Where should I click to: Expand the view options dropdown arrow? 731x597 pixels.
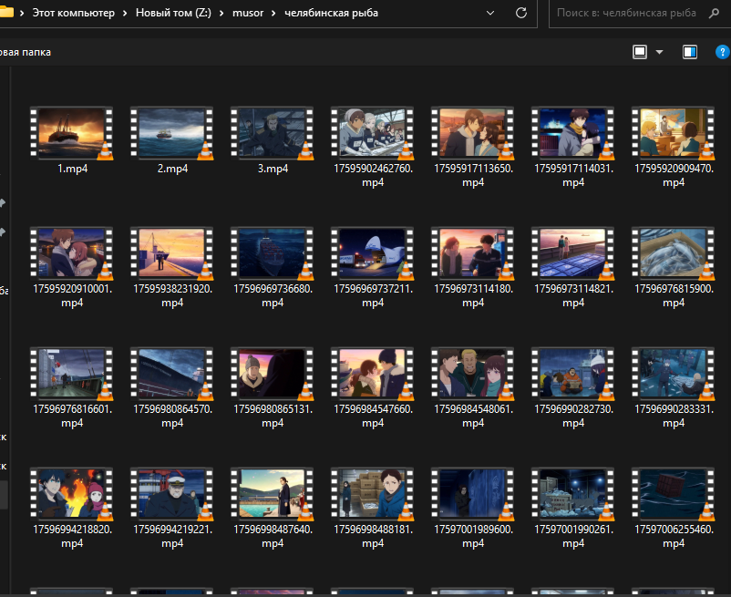[x=659, y=52]
